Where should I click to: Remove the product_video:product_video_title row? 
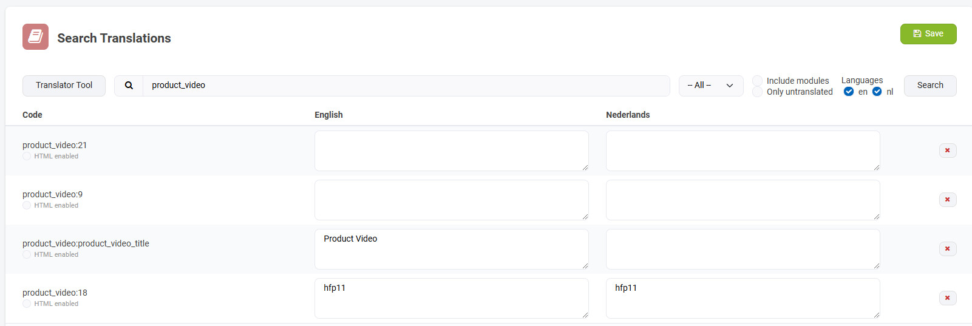click(947, 249)
